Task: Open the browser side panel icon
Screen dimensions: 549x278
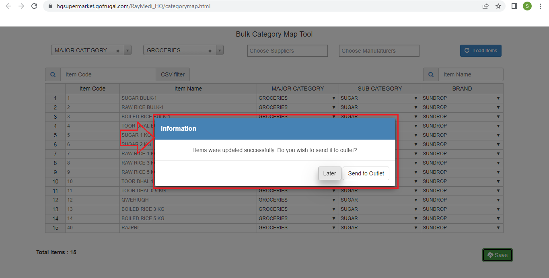Action: 514,6
